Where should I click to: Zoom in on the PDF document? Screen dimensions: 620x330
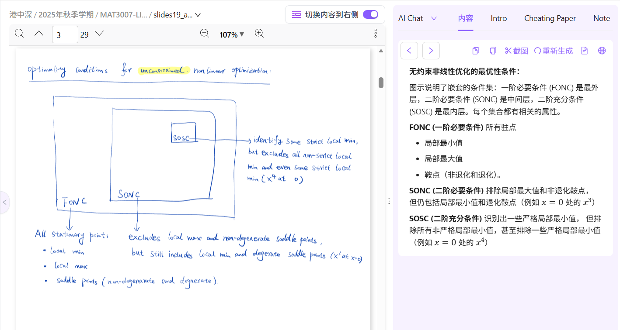259,34
